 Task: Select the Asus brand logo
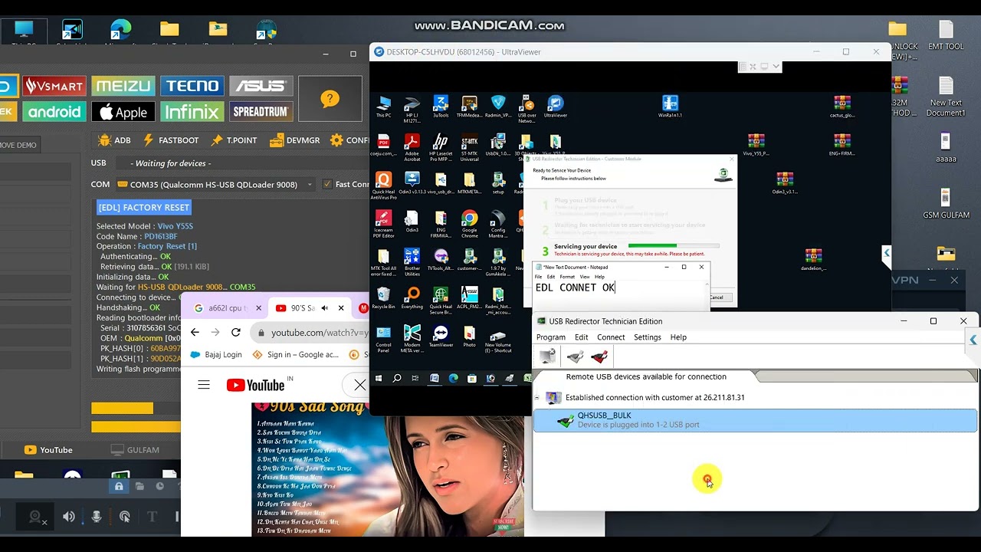(261, 86)
